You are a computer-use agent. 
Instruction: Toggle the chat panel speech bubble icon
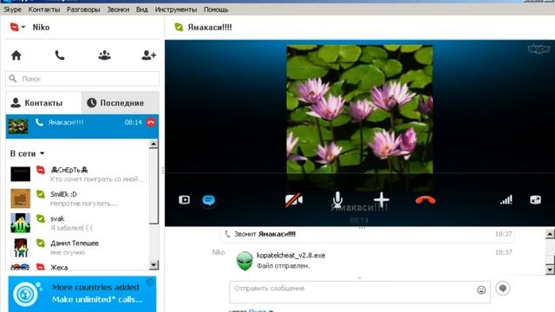click(208, 200)
